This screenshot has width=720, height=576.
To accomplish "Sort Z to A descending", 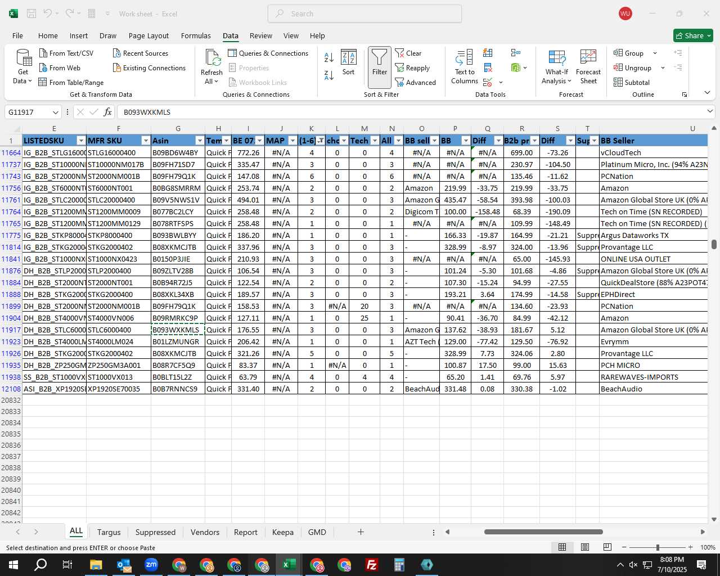I will pos(329,75).
